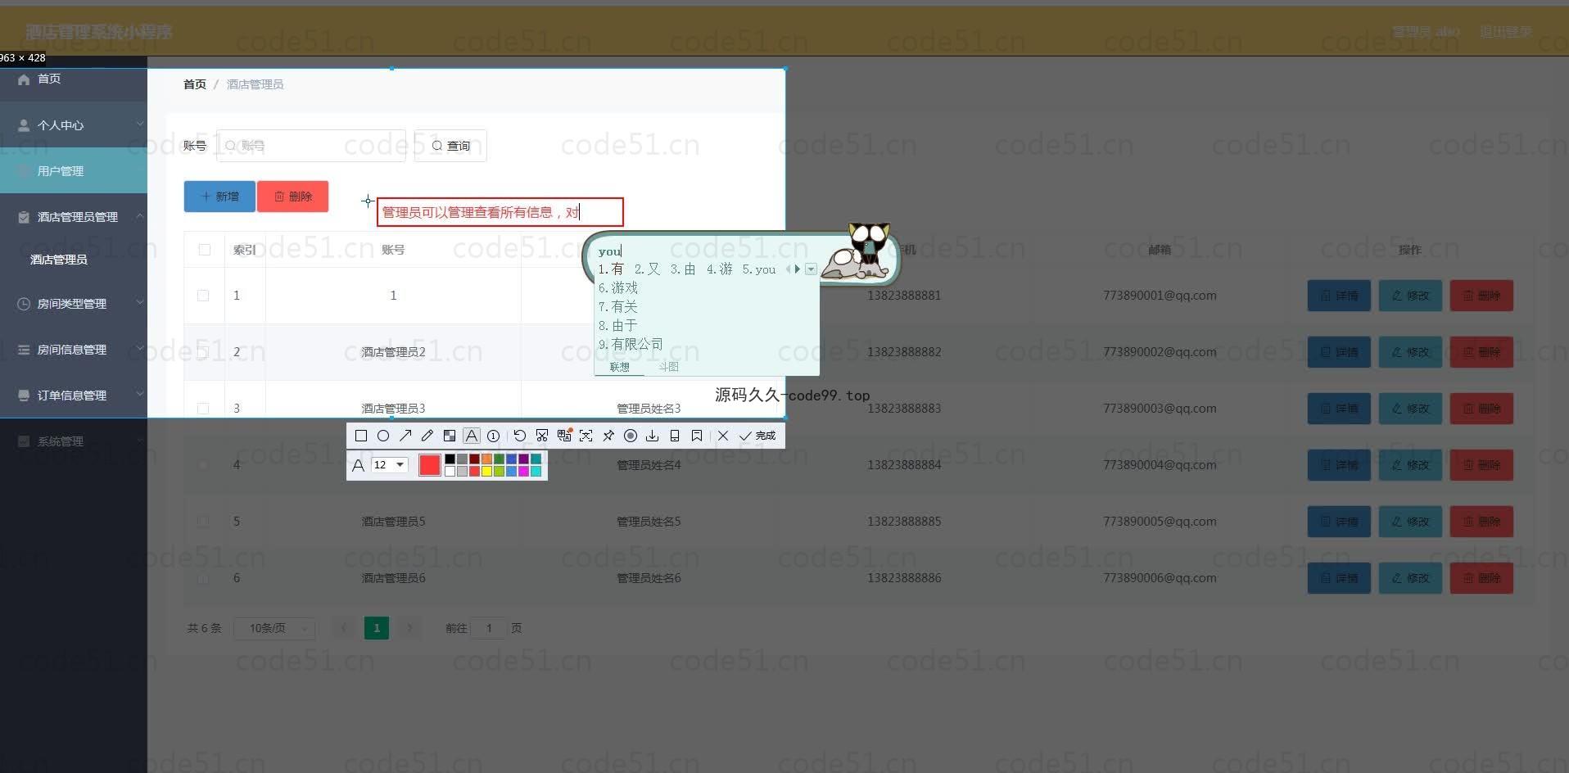Switch to the 联想 IME tab
The image size is (1569, 773).
point(619,367)
